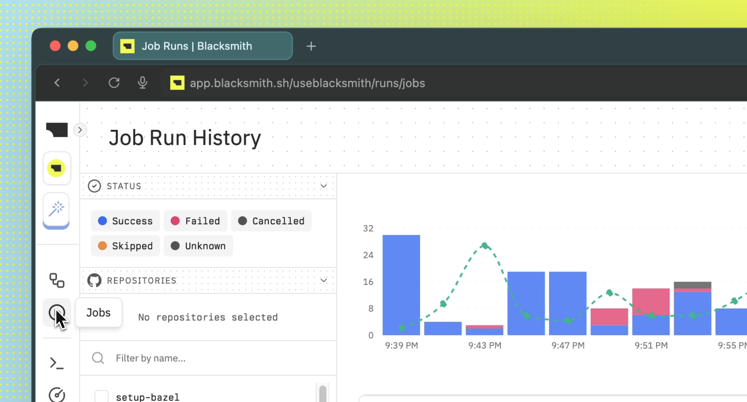Image resolution: width=747 pixels, height=402 pixels.
Task: Click the Job Run History heading
Action: [185, 138]
